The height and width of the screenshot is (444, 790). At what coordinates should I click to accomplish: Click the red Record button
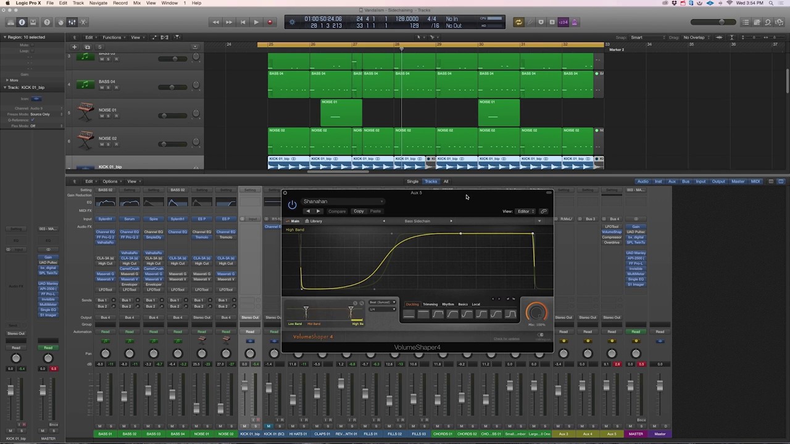click(x=270, y=22)
